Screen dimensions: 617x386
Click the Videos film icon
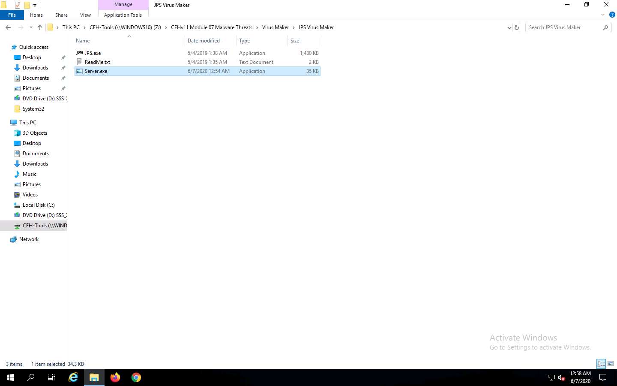[17, 195]
